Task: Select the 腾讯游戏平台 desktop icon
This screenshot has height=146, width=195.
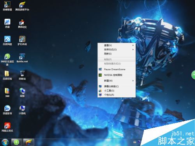Action: click(x=22, y=6)
